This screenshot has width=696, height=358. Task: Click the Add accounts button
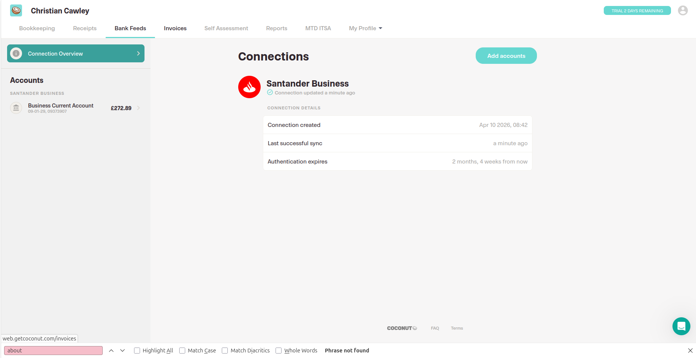(506, 55)
